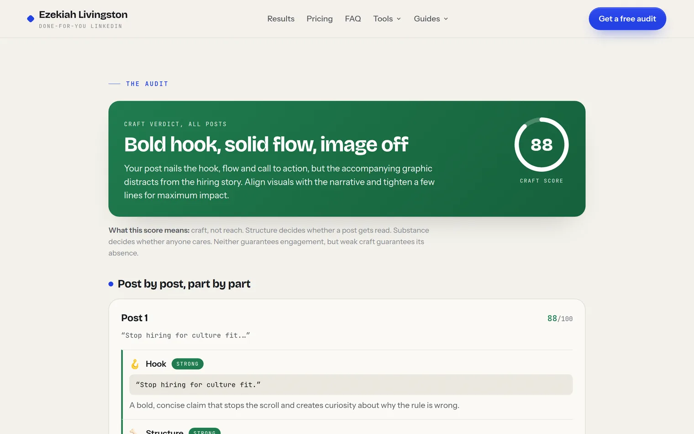Navigate to FAQ
This screenshot has height=434, width=694.
pyautogui.click(x=353, y=19)
